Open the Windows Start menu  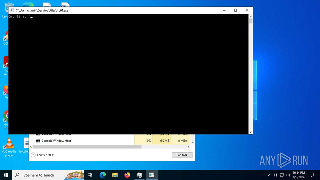[6, 175]
